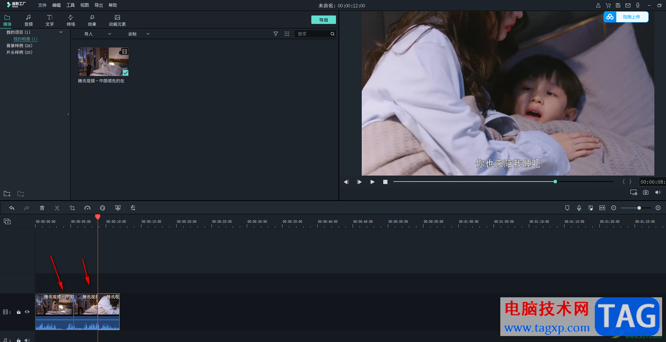The width and height of the screenshot is (666, 342).
Task: Adjust preview volume speaker icon
Action: (x=658, y=192)
